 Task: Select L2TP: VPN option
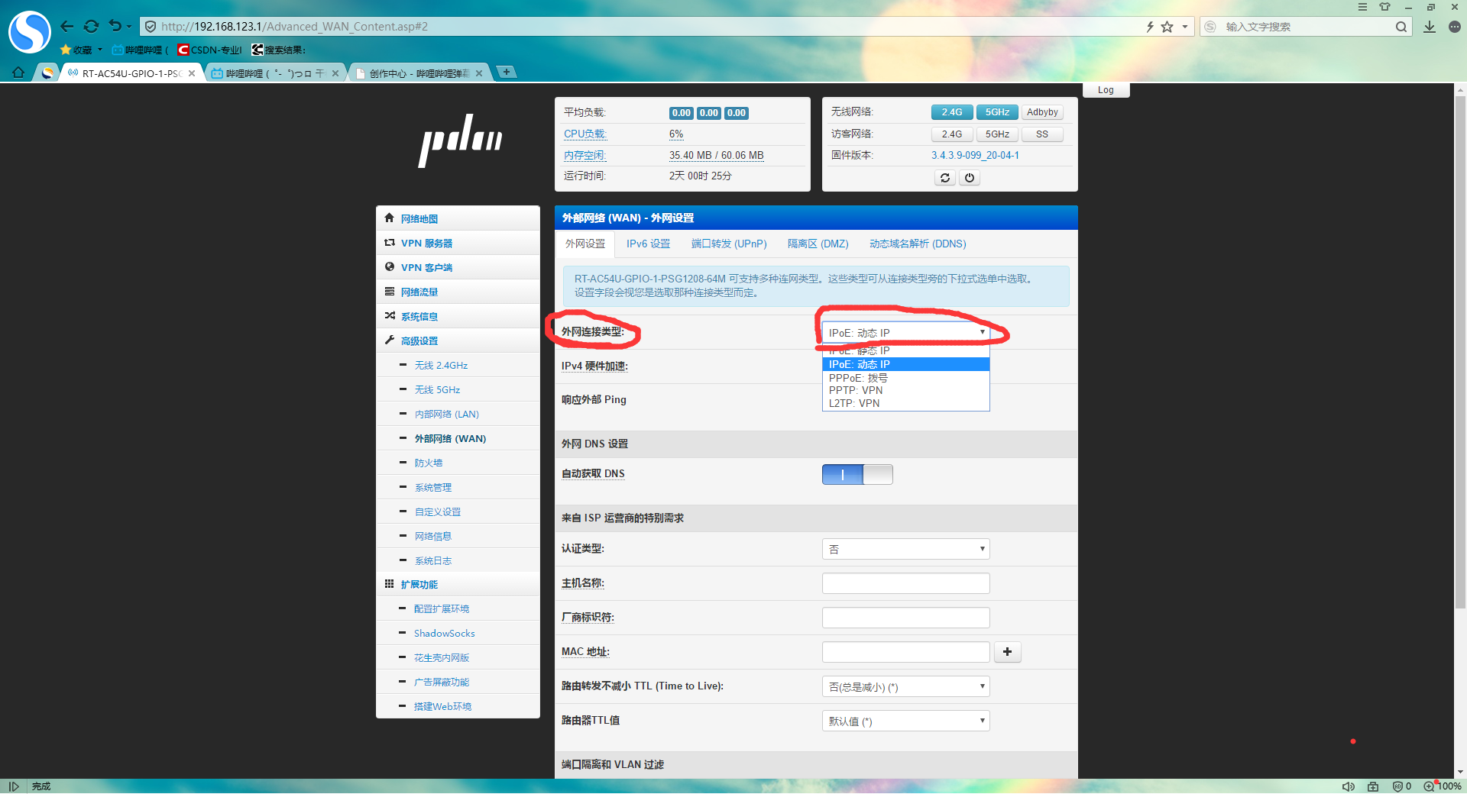point(906,403)
